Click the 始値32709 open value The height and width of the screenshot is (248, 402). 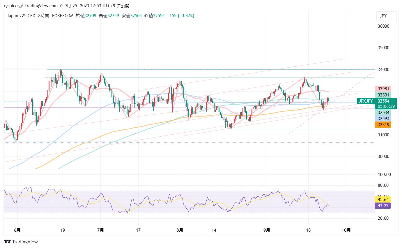pos(86,16)
